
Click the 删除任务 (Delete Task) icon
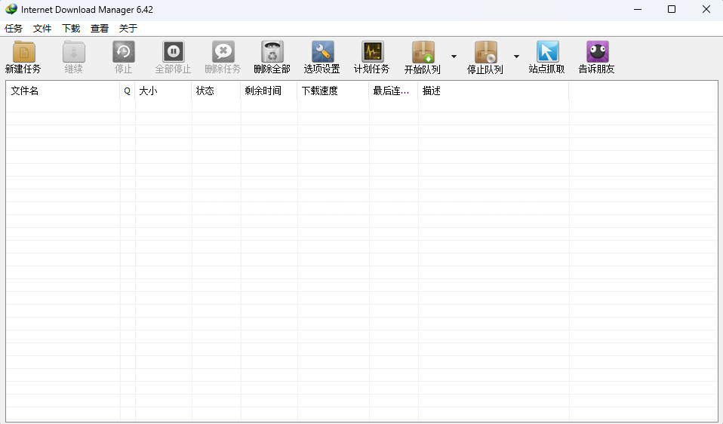tap(223, 51)
